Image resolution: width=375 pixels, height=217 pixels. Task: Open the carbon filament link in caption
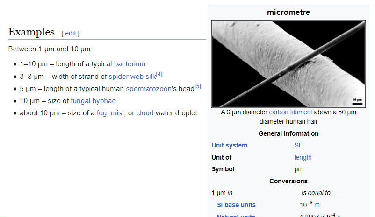pos(290,112)
